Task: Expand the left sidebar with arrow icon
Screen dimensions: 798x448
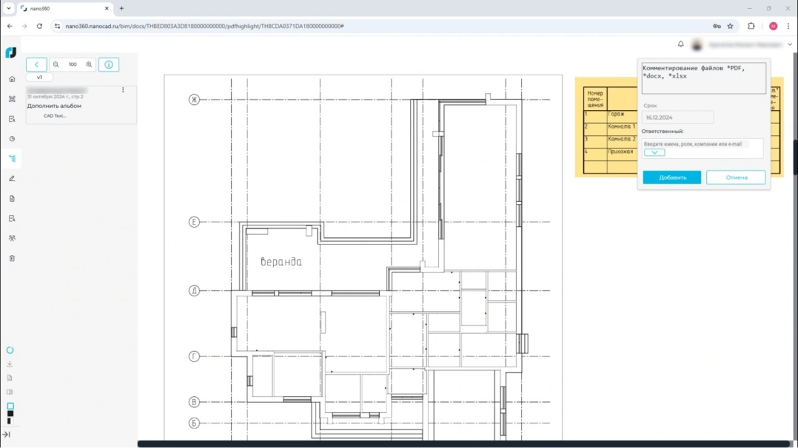Action: coord(7,435)
